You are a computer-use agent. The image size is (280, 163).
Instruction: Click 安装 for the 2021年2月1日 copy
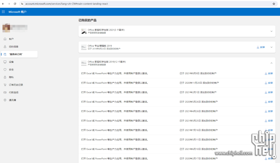click(x=269, y=92)
